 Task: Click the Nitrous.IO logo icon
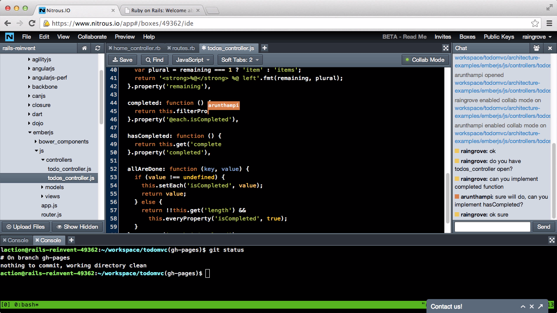coord(9,37)
